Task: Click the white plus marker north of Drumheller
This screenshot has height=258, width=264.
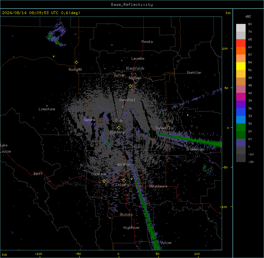Action: [x=187, y=115]
